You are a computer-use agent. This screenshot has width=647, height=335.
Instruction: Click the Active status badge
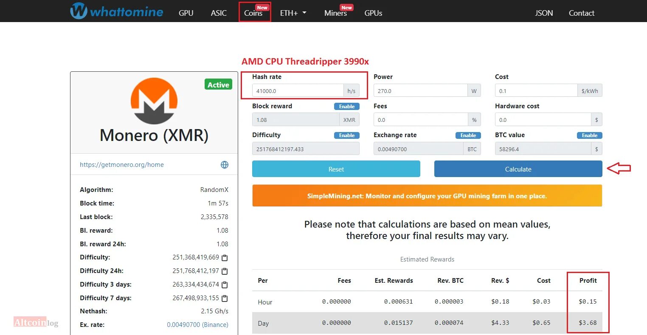tap(218, 84)
